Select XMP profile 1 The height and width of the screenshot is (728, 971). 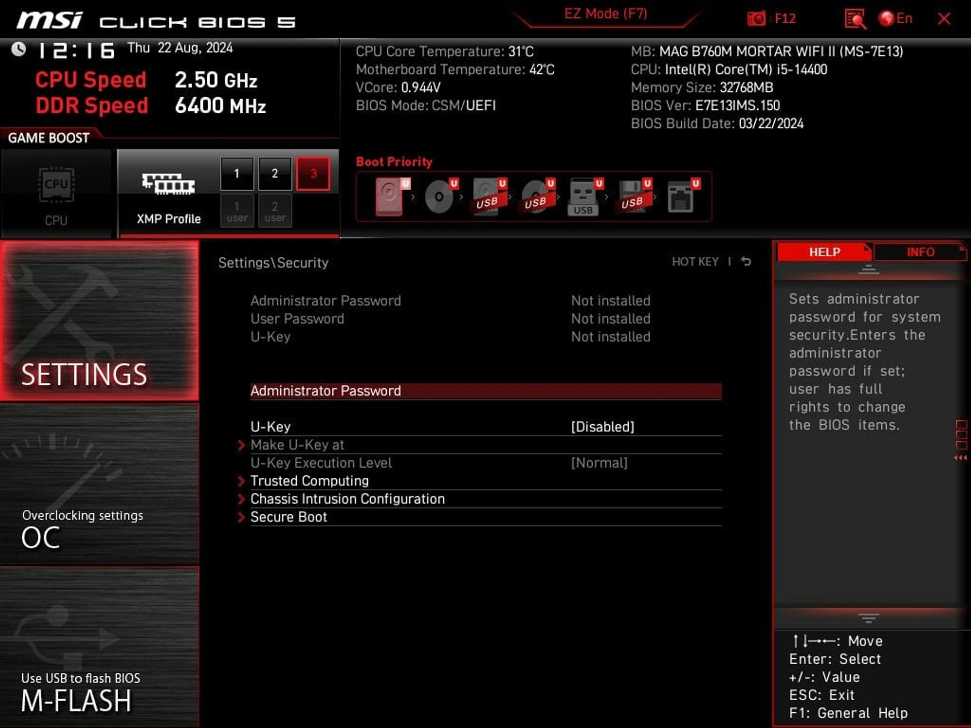click(x=237, y=174)
